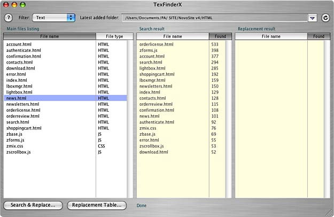This screenshot has height=217, width=334.
Task: Click the Search result File name header
Action: (x=173, y=36)
